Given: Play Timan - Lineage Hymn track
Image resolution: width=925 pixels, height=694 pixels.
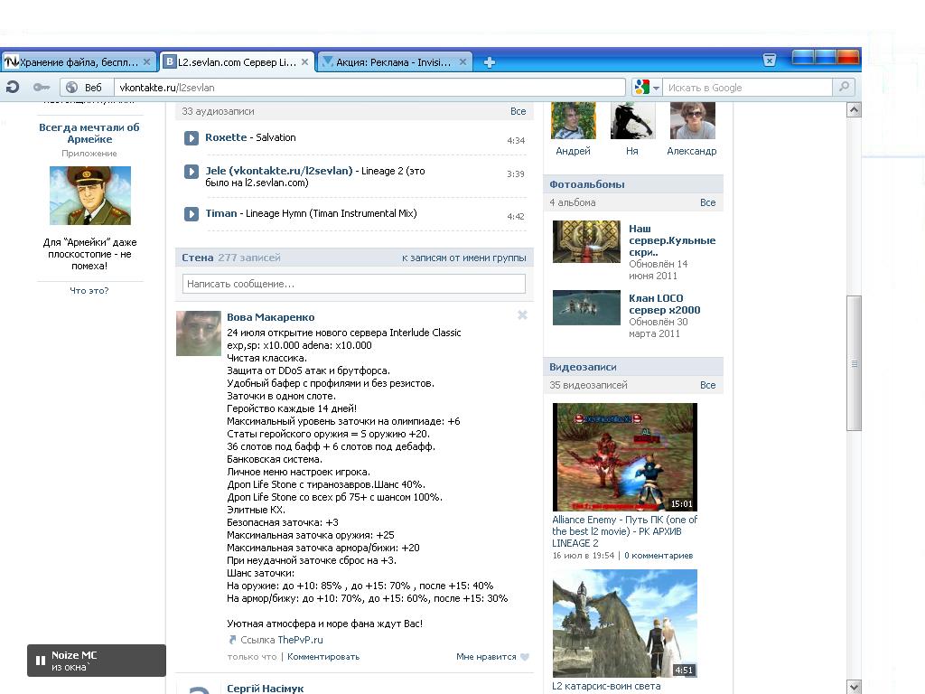Looking at the screenshot, I should point(192,213).
